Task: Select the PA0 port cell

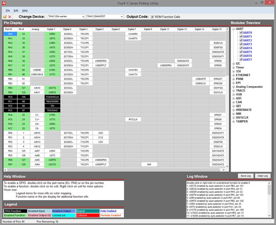Action: (x=10, y=34)
